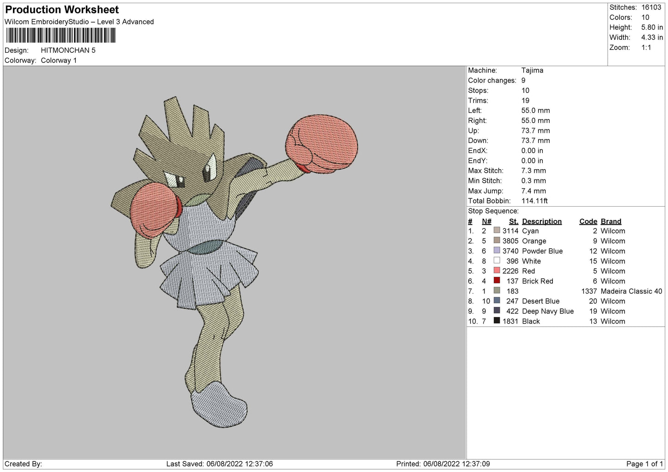This screenshot has width=668, height=472.
Task: Click the 'Page 1 of 1' footer
Action: tap(644, 464)
